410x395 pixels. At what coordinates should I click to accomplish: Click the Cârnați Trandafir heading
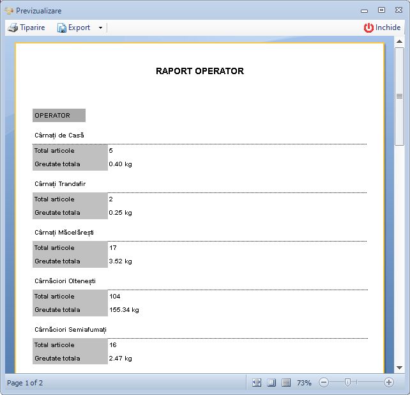(x=60, y=183)
